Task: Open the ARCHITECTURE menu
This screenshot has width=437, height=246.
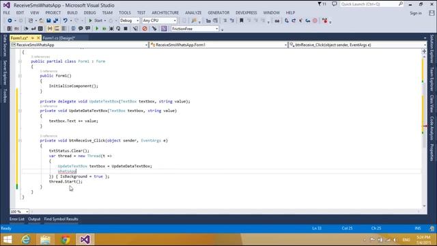Action: [165, 13]
